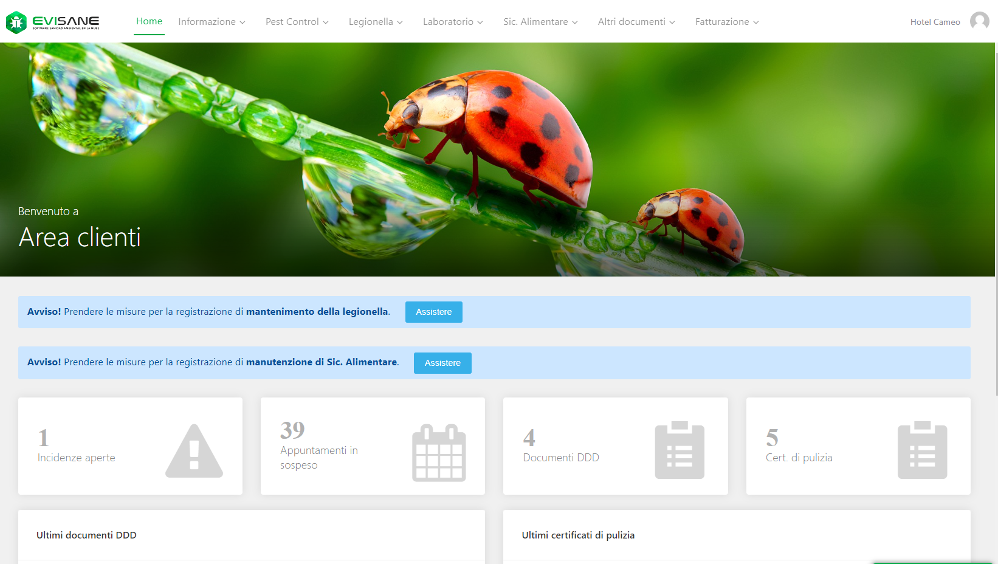The height and width of the screenshot is (564, 998).
Task: Click the clipboard icon for Documenti DDD
Action: (679, 450)
